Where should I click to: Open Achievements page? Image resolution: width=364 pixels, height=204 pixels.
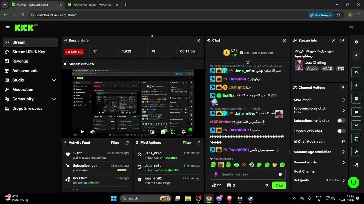[x=30, y=71]
